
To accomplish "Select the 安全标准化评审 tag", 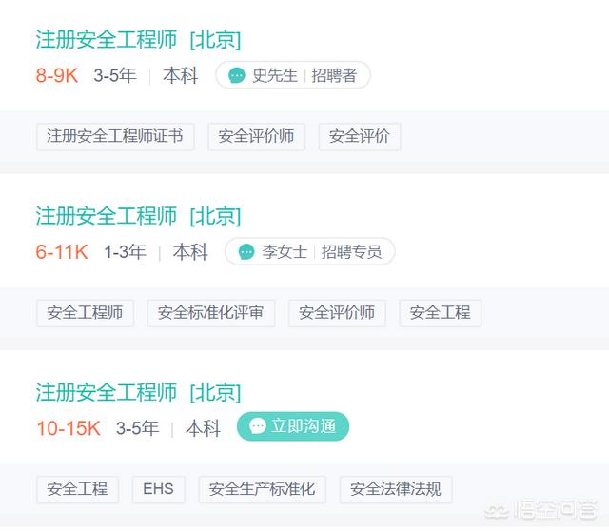I will (x=211, y=313).
